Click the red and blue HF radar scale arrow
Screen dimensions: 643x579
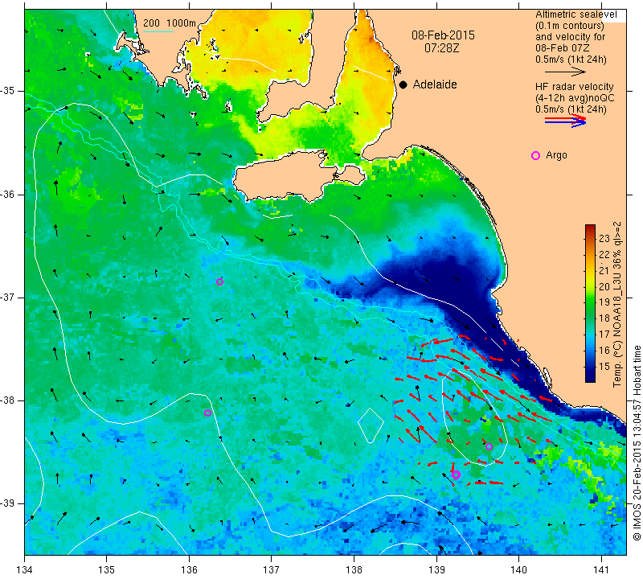coord(566,121)
